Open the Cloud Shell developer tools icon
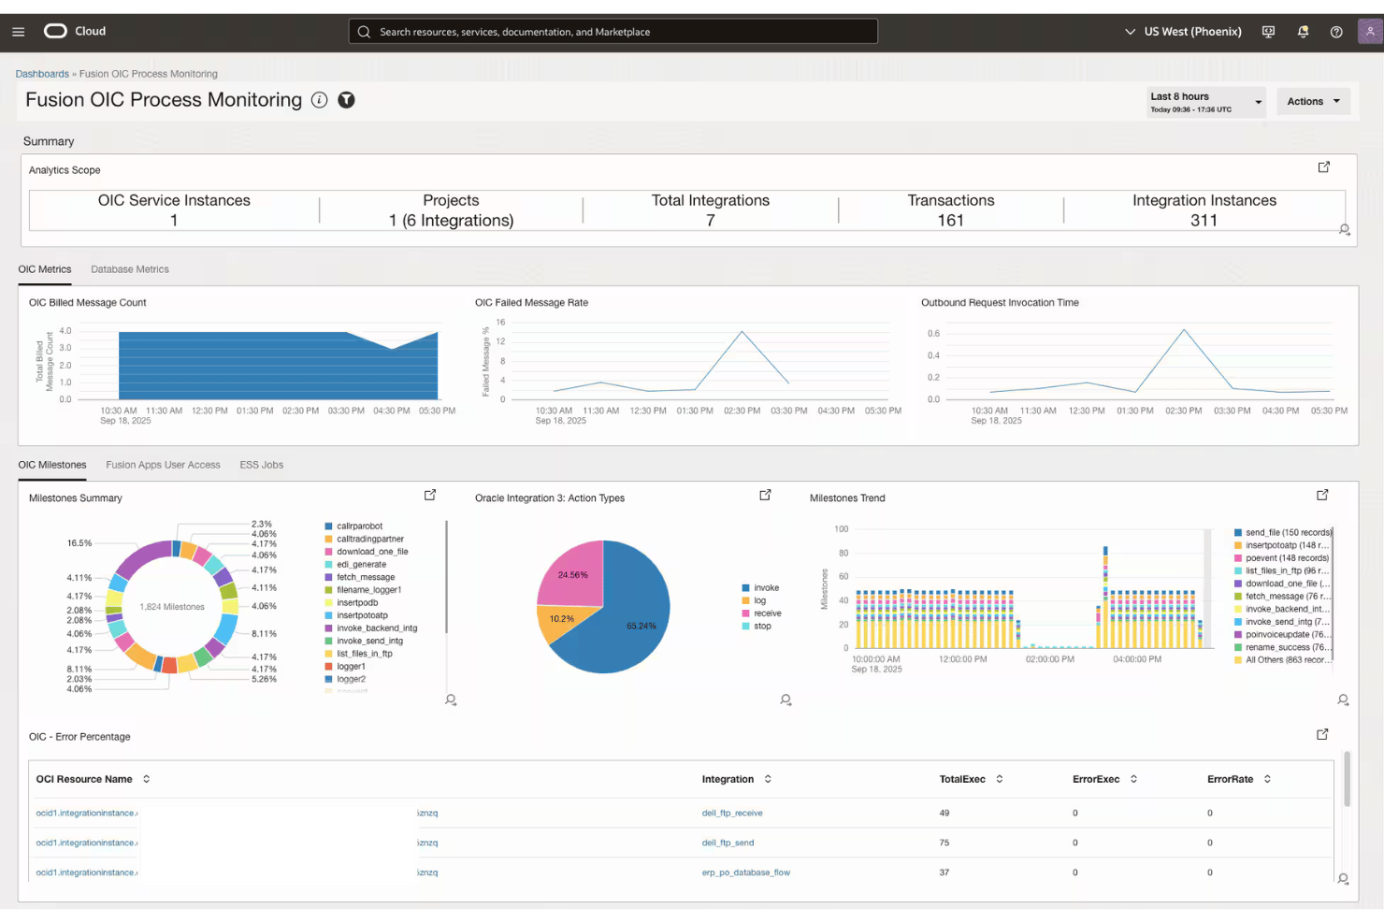The image size is (1384, 923). [1268, 32]
